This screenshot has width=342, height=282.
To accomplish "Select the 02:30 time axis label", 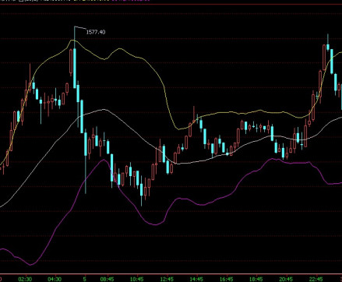I will (x=25, y=280).
